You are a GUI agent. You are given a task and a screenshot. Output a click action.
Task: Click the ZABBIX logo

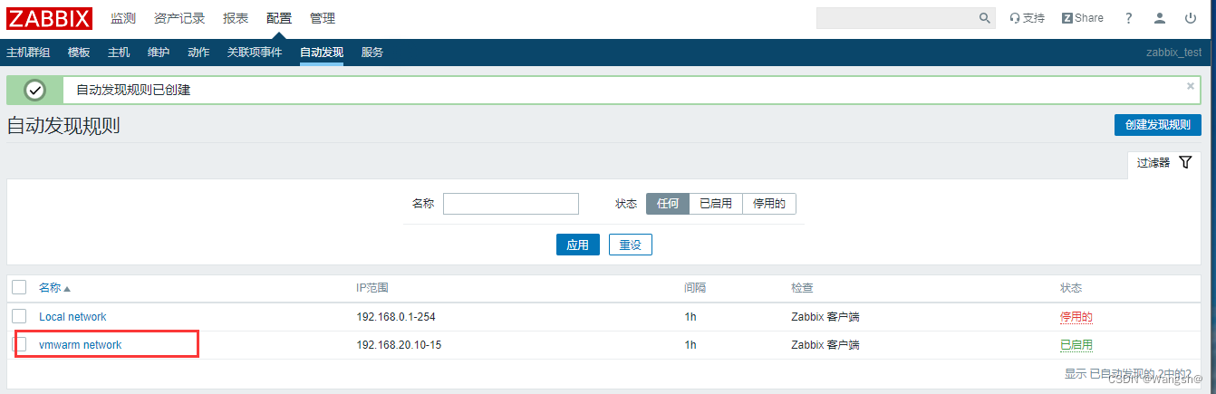pyautogui.click(x=50, y=18)
